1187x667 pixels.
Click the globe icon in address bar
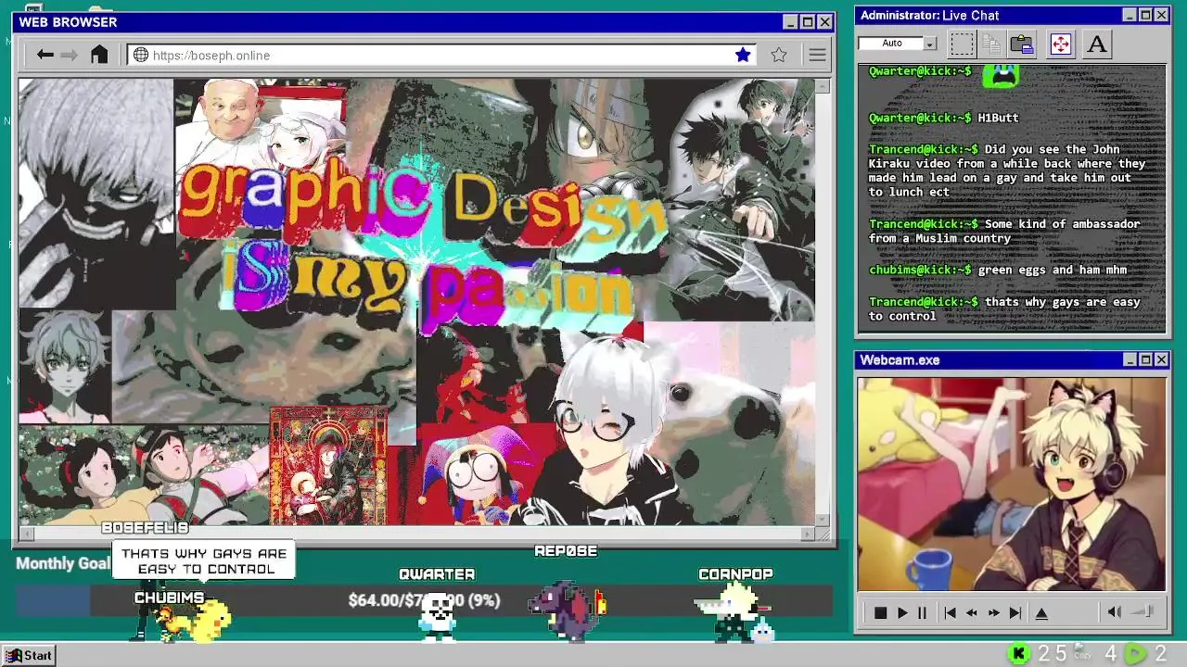[x=141, y=56]
